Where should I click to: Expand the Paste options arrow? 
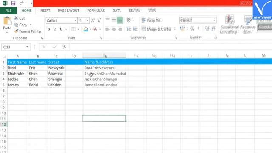(7, 33)
